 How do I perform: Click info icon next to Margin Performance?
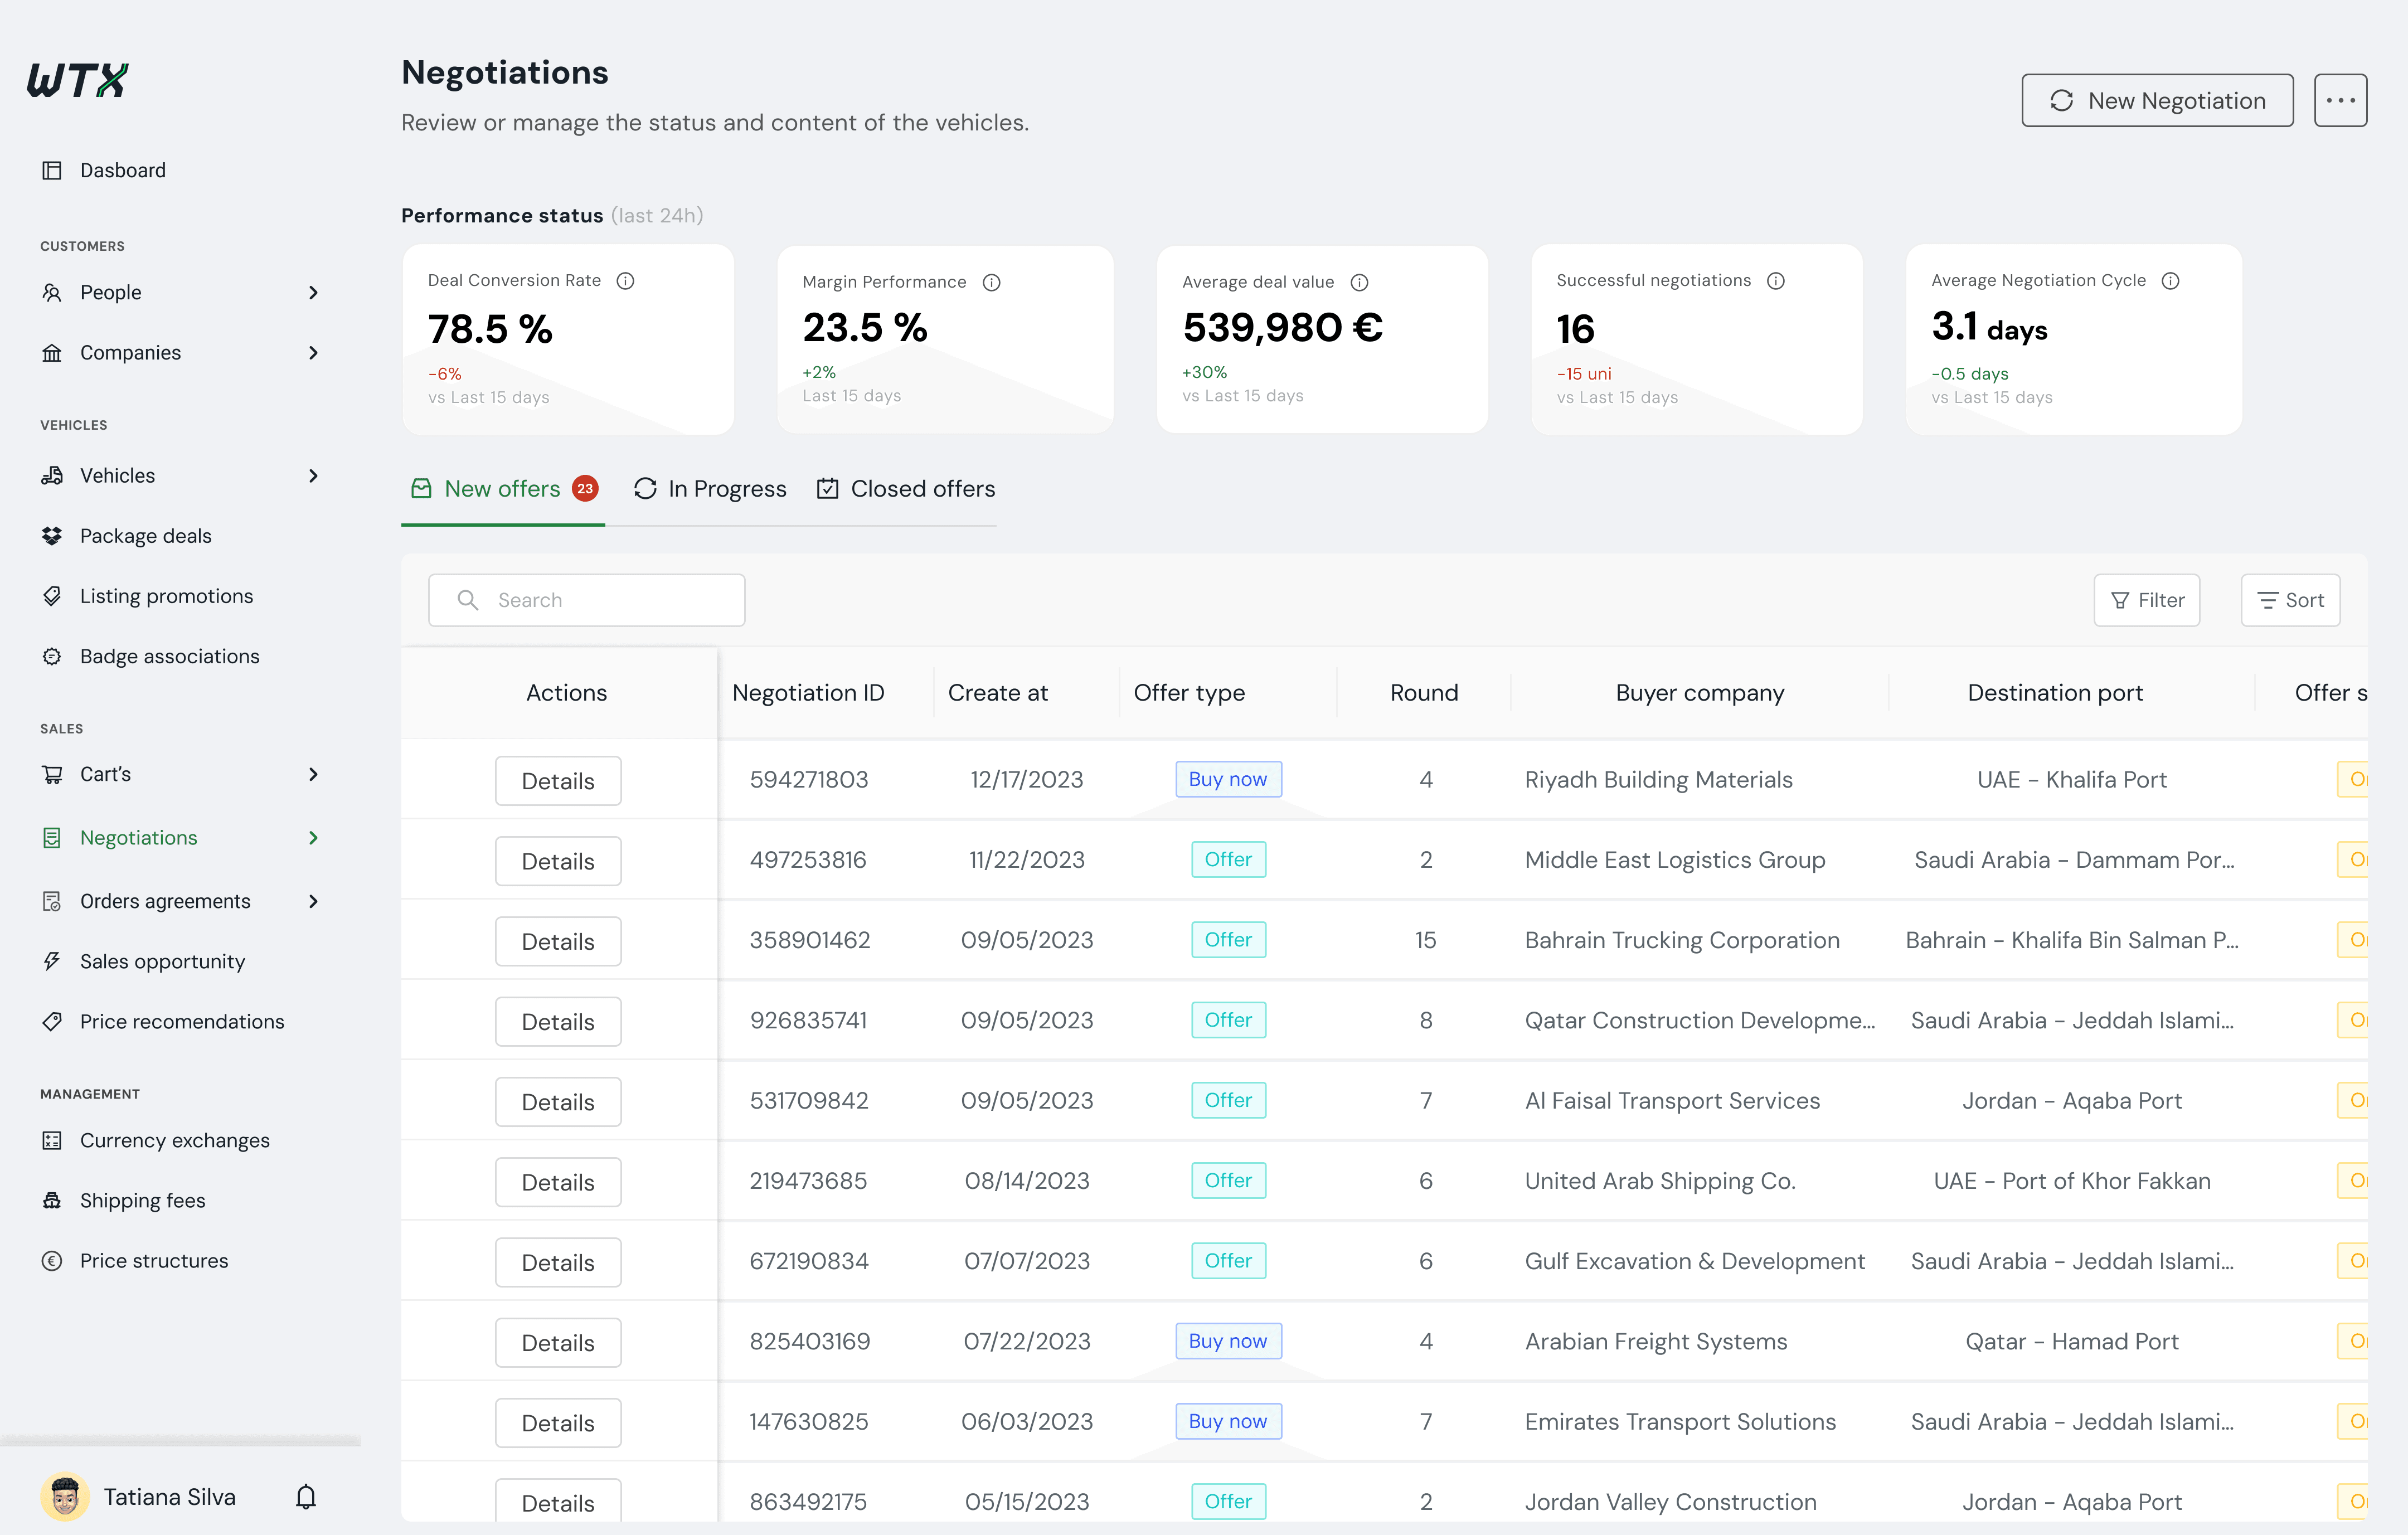pos(991,283)
